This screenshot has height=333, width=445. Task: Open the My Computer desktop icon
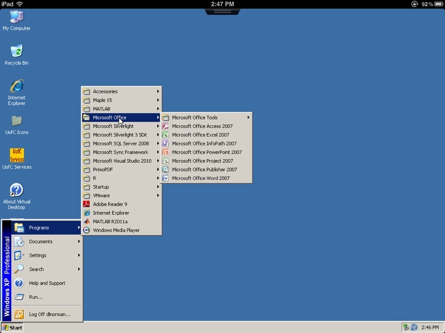point(16,18)
